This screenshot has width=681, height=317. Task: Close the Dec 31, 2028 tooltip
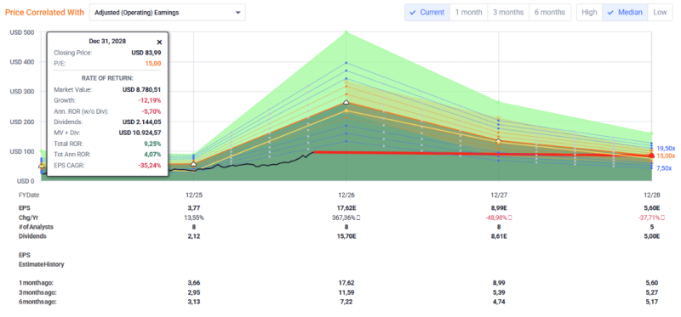click(159, 42)
